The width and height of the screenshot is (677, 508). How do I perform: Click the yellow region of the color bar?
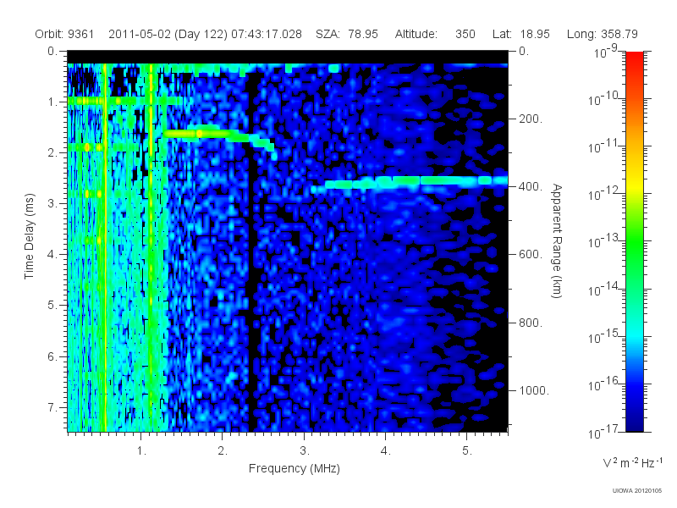(x=634, y=186)
